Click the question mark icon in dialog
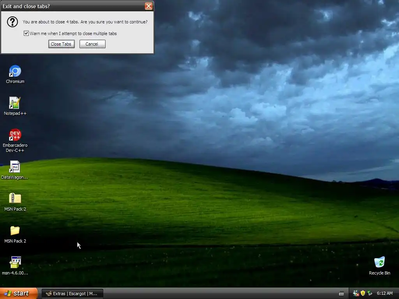This screenshot has width=399, height=299. 12,22
